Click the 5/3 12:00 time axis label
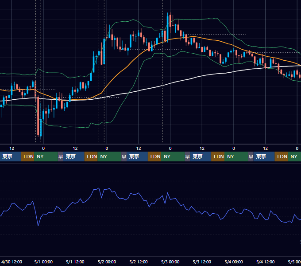This screenshot has width=301, height=266. 202,262
